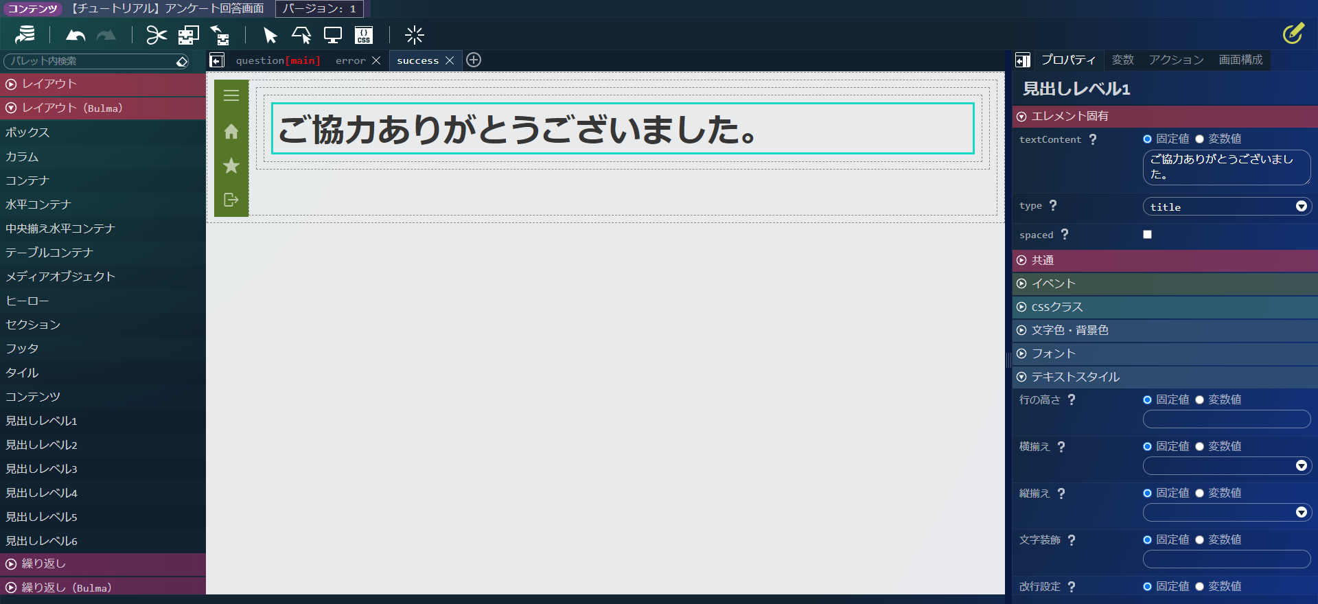Toggle the spaced checkbox
This screenshot has height=604, width=1318.
click(1147, 235)
